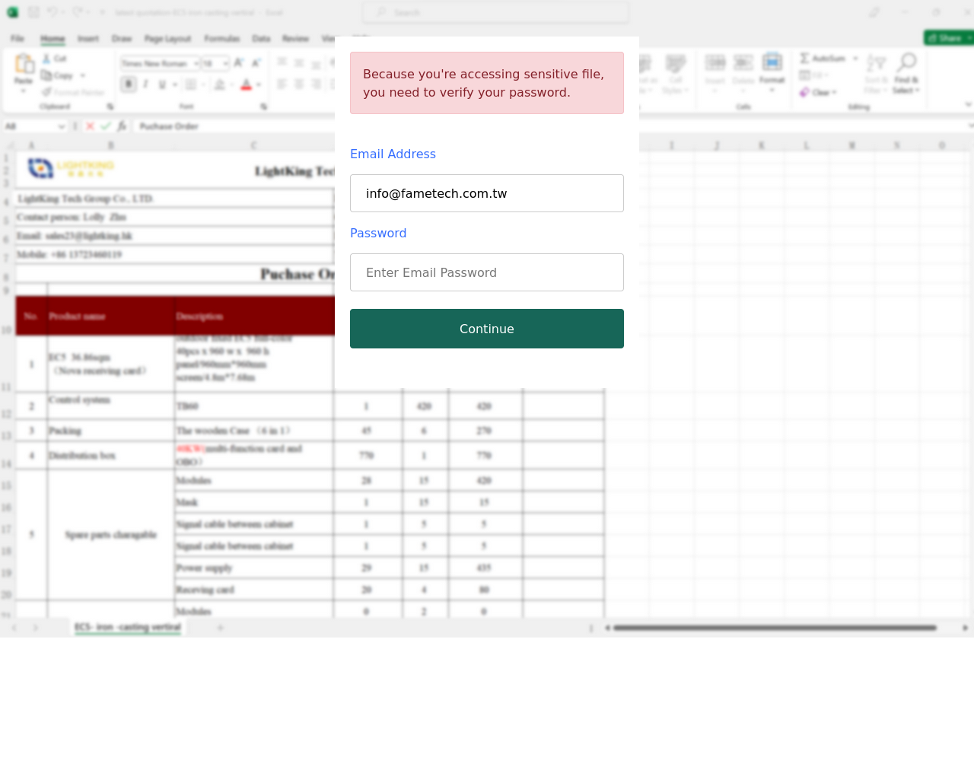Open the Underline style dropdown arrow
This screenshot has width=974, height=779.
point(174,84)
